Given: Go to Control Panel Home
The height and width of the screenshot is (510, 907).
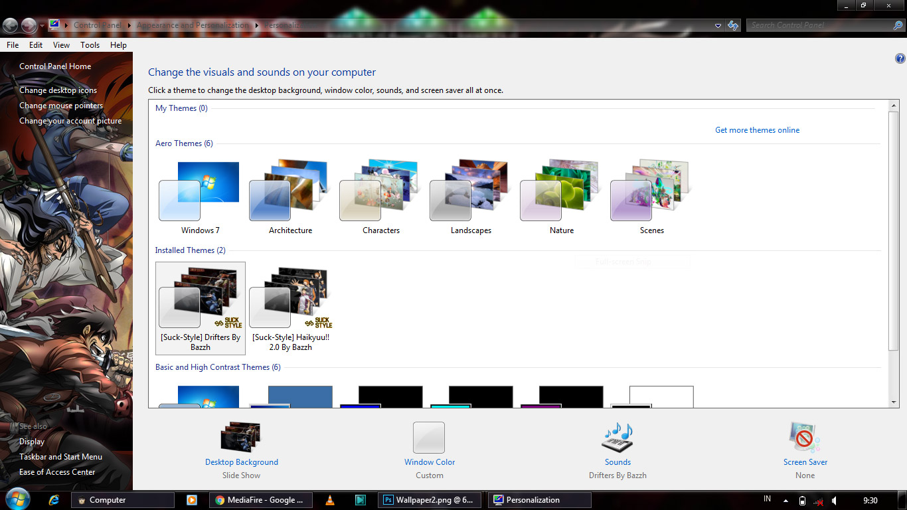Looking at the screenshot, I should coord(55,66).
